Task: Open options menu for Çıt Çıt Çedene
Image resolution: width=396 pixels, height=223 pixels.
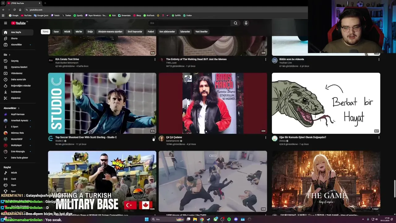Action: (265, 138)
